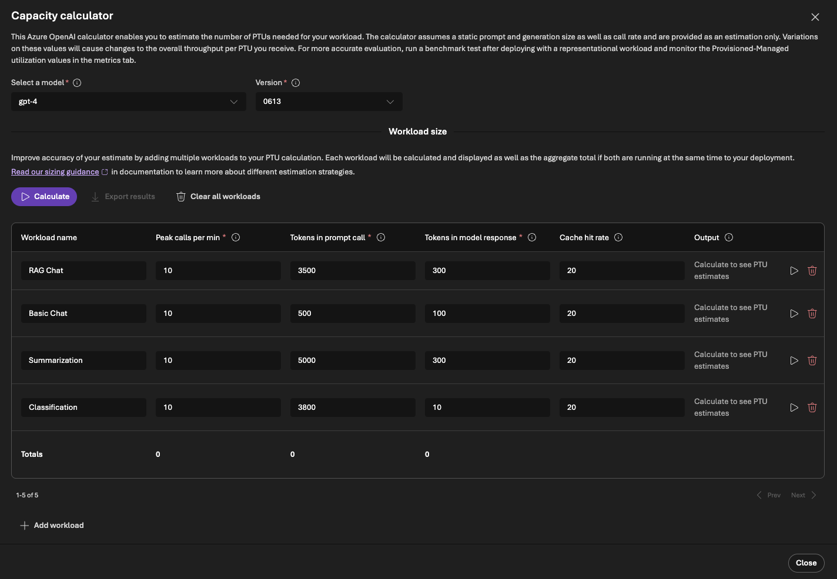The image size is (837, 579).
Task: Click the Calculate button
Action: 44,197
